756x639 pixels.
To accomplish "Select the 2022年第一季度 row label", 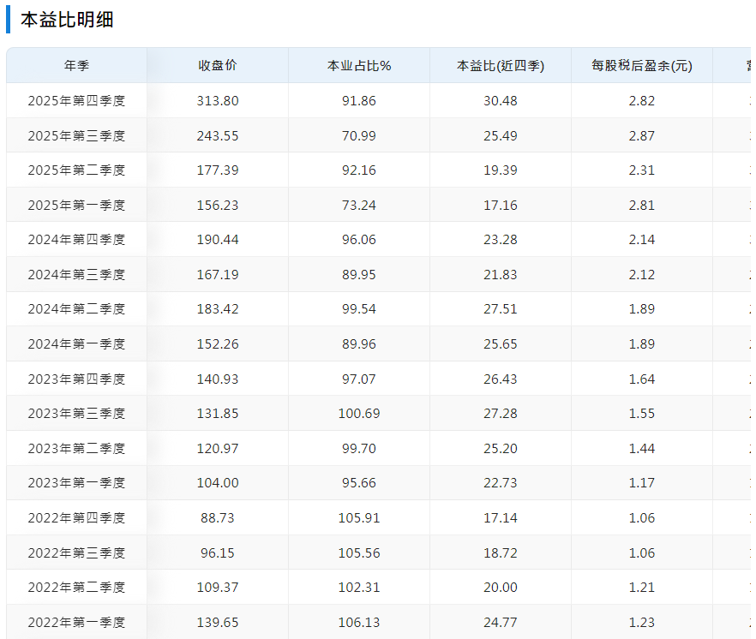I will (x=76, y=622).
